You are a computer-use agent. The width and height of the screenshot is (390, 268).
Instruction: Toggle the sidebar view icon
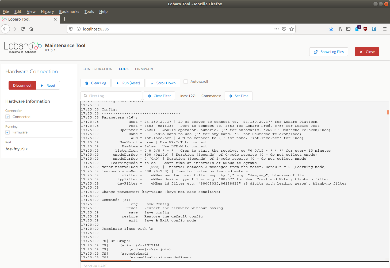pos(348,29)
